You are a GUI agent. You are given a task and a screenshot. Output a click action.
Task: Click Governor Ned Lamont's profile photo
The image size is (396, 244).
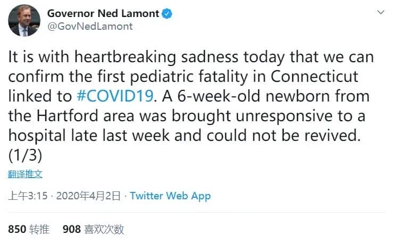pyautogui.click(x=24, y=20)
